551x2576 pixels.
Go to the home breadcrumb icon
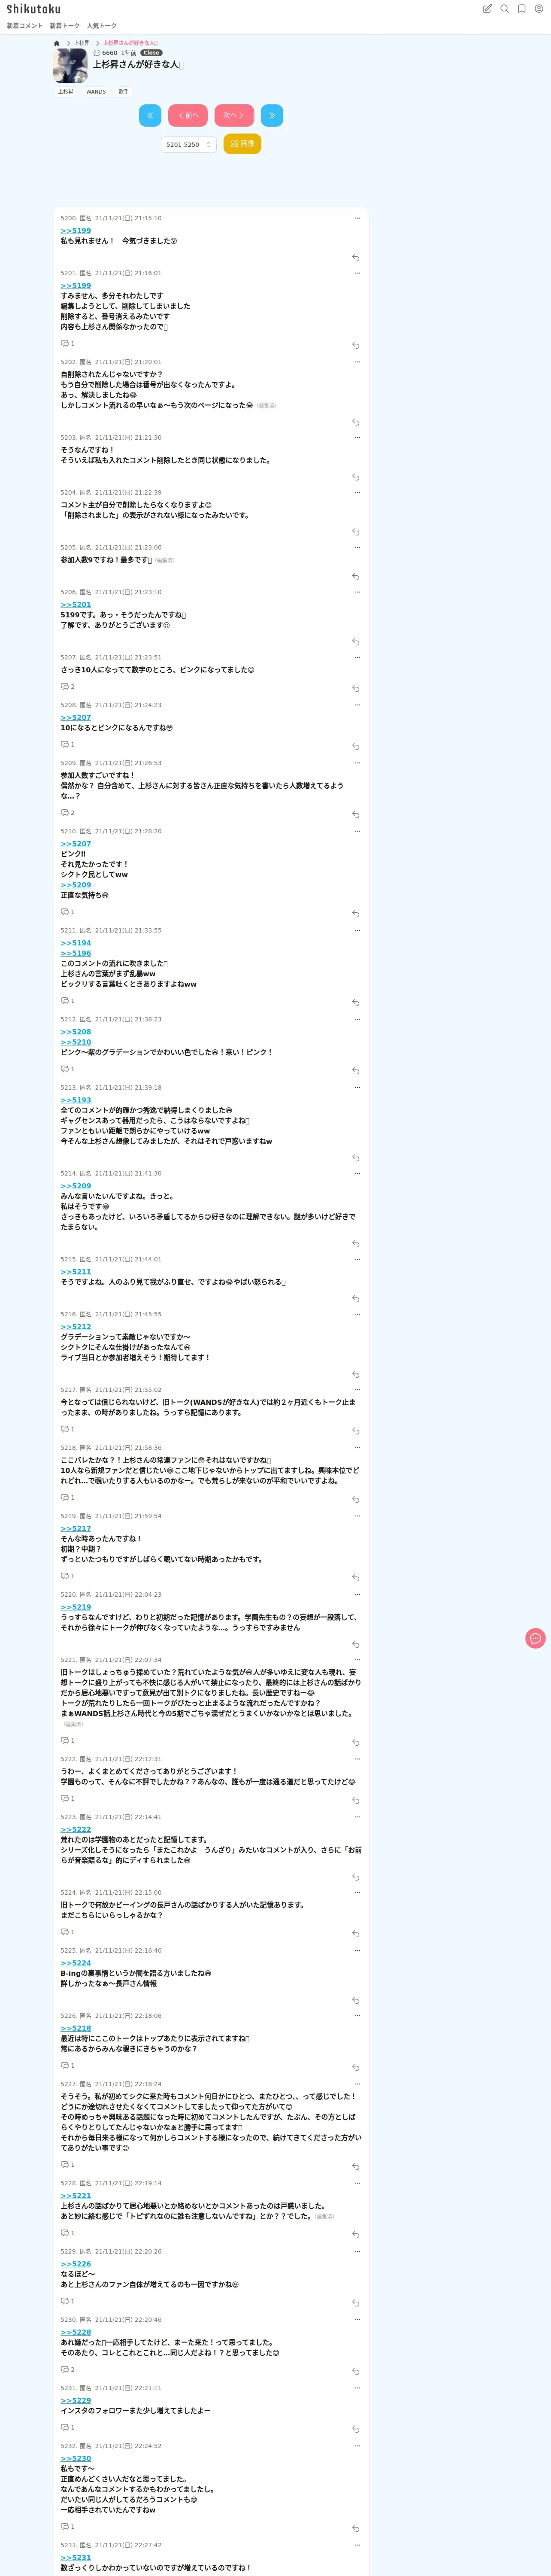coord(57,43)
